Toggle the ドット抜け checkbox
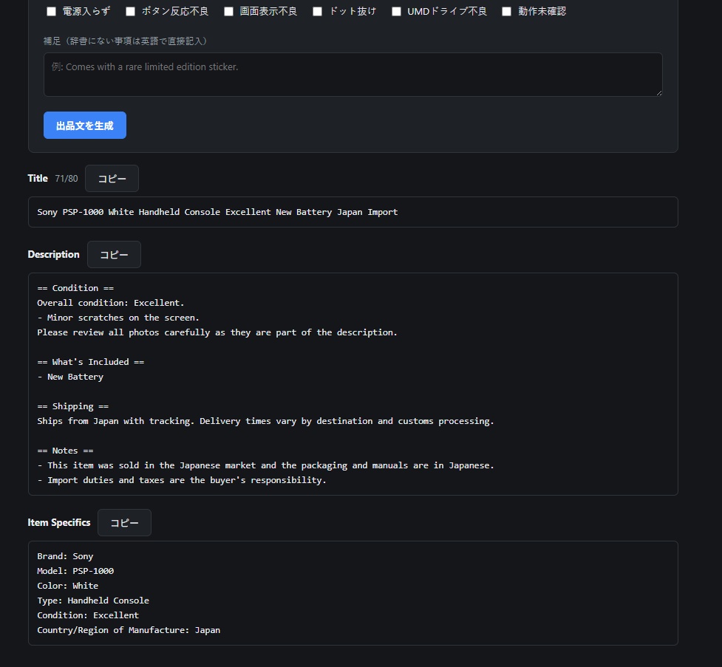 pos(317,12)
